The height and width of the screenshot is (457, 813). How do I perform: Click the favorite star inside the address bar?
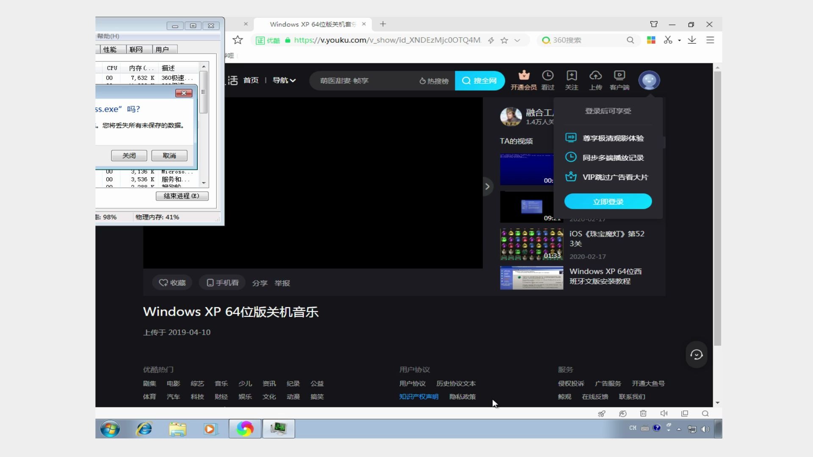coord(504,40)
